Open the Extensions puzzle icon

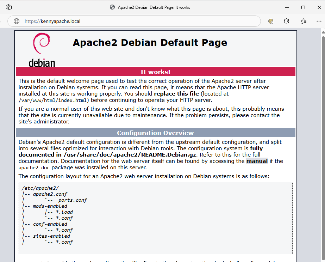click(286, 21)
